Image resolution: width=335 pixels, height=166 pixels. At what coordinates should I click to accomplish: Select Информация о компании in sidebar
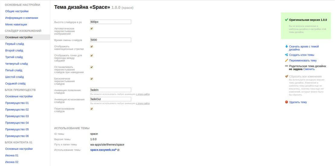[x=21, y=18]
